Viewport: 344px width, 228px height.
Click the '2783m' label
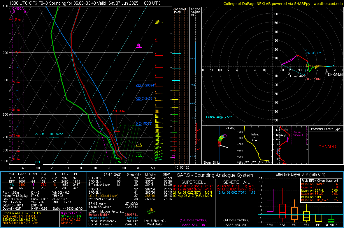pos(40,134)
